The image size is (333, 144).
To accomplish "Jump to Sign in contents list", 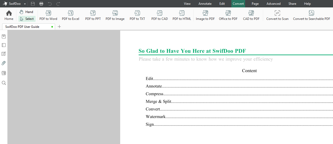I will [239, 124].
